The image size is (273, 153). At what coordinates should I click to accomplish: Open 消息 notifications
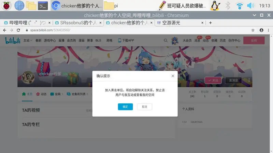pos(197,40)
